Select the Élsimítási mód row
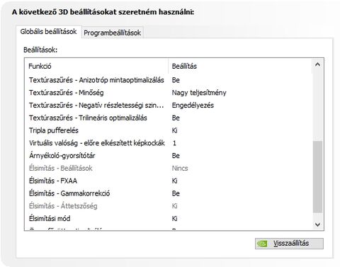 point(169,219)
